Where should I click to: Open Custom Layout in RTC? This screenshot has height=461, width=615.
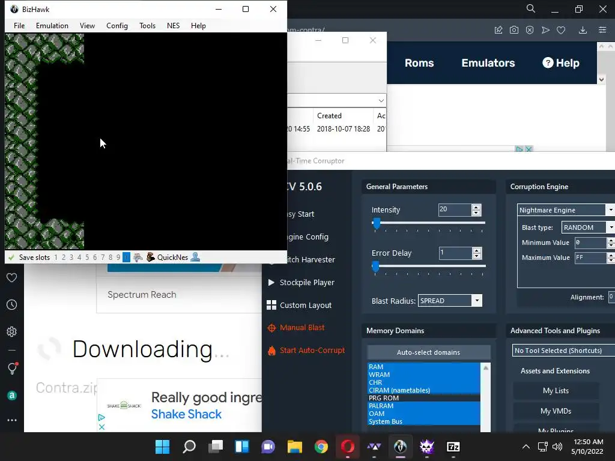pyautogui.click(x=299, y=305)
